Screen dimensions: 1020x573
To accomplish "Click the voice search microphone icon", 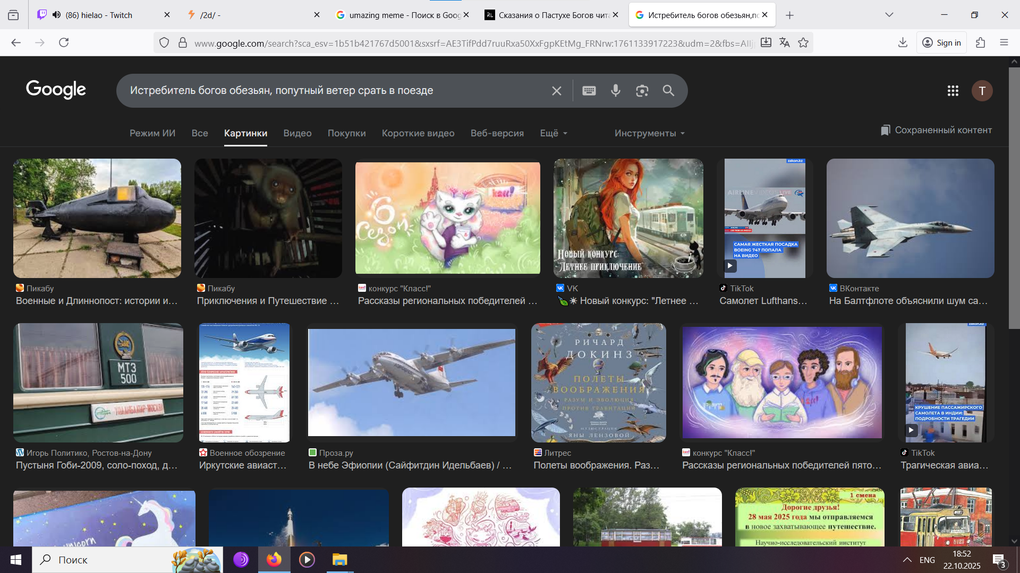I will (615, 91).
